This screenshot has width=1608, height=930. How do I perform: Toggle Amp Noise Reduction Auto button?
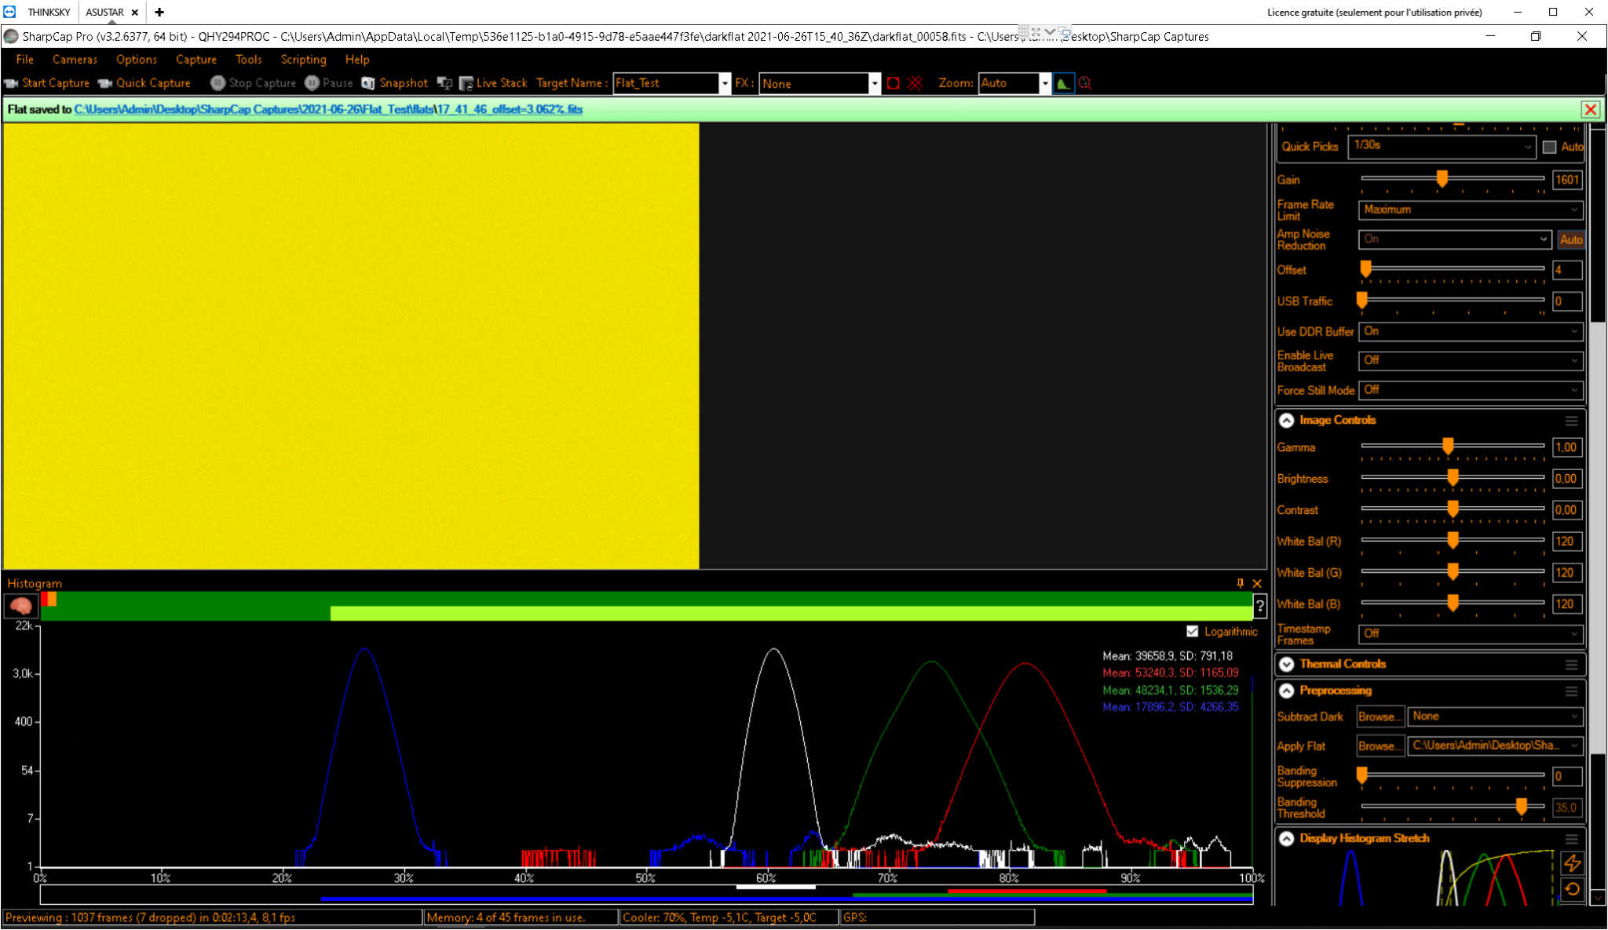point(1571,240)
